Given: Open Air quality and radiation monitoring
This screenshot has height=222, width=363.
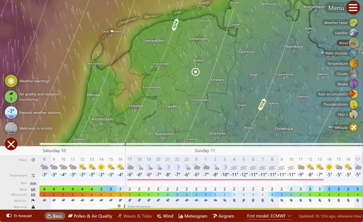Looking at the screenshot, I should (x=11, y=97).
